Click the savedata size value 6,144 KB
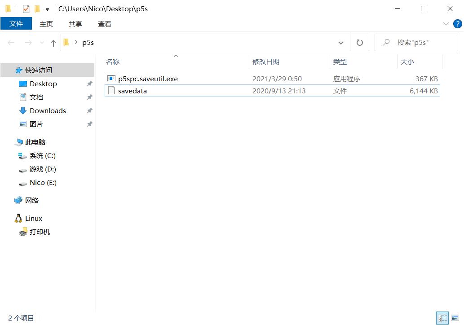This screenshot has width=464, height=325. [424, 91]
